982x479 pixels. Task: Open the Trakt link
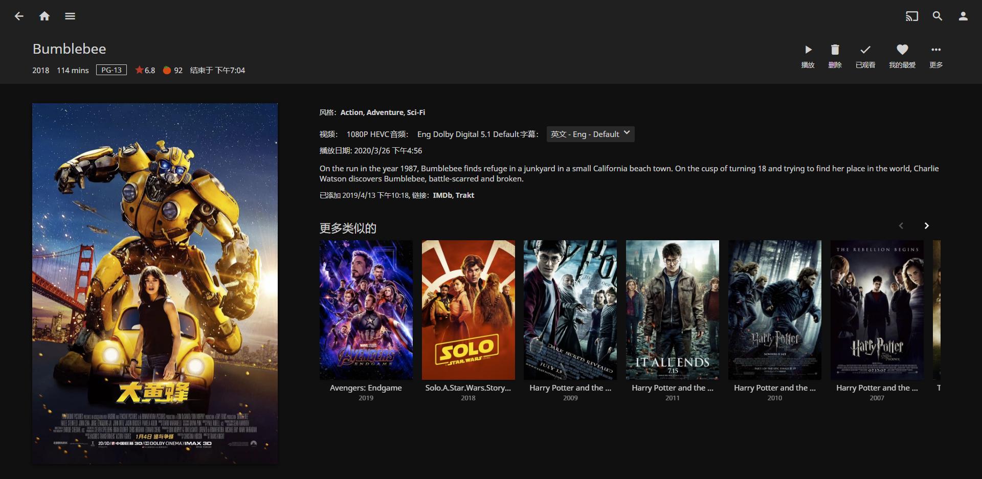click(465, 195)
